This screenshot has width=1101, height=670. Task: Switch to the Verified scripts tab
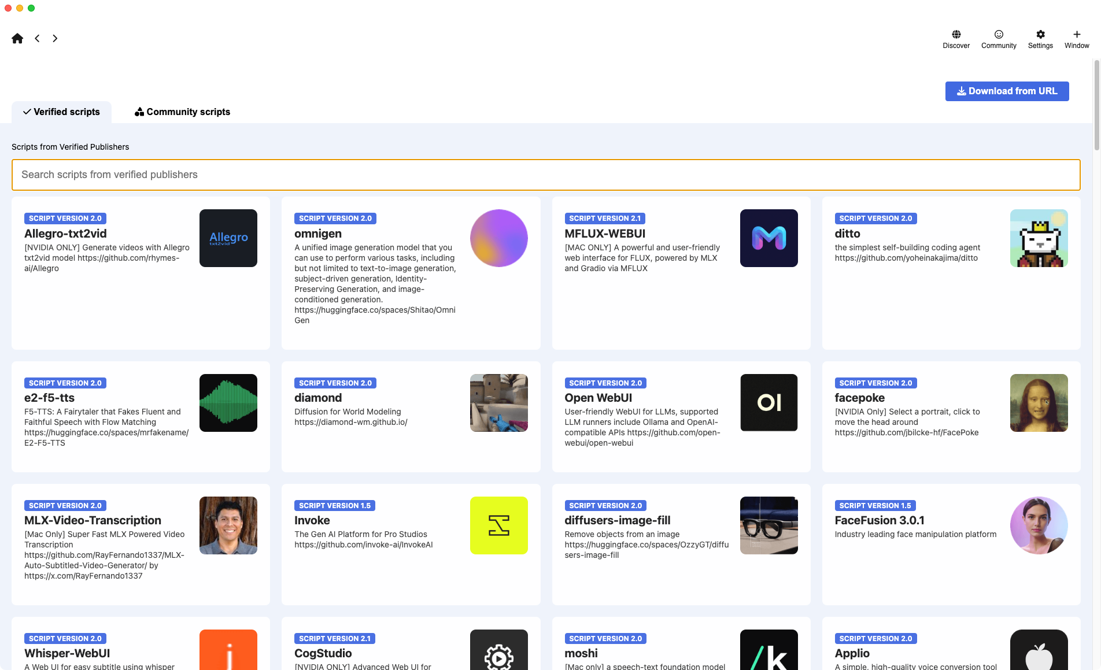click(61, 112)
